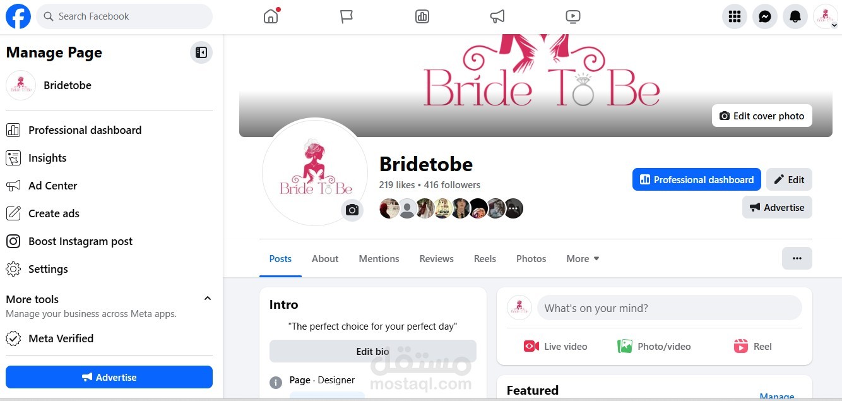Screen dimensions: 842x401
Task: Open the Video tab icon in top bar
Action: click(572, 16)
